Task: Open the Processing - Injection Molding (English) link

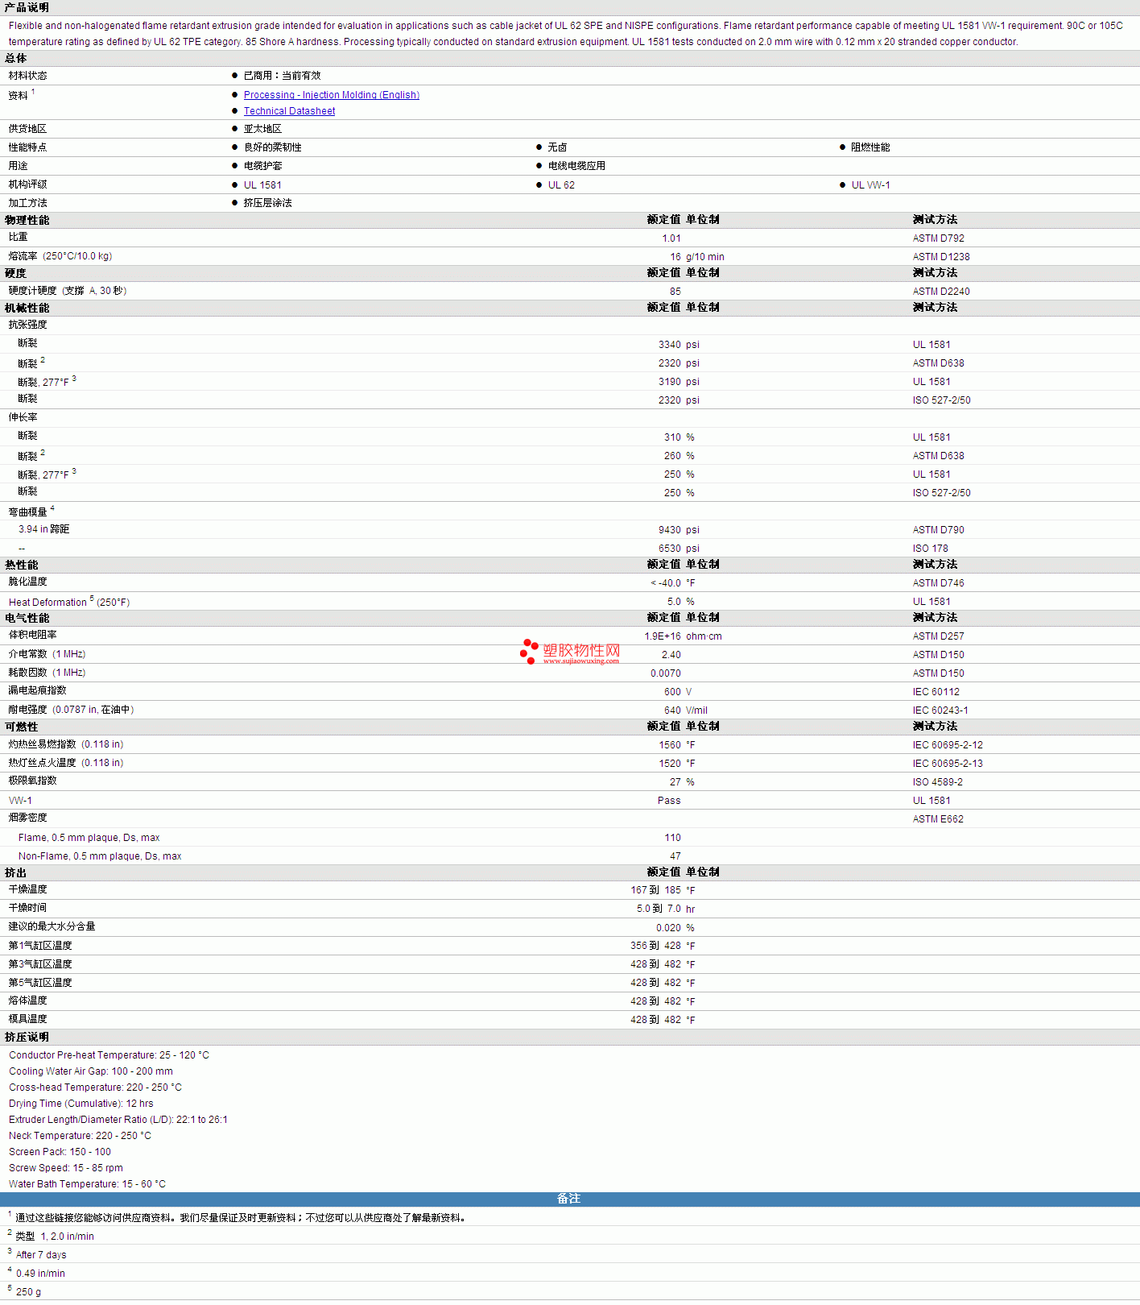Action: click(332, 95)
